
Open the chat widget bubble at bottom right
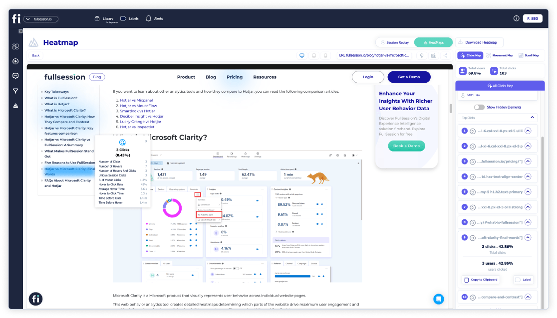click(x=439, y=299)
